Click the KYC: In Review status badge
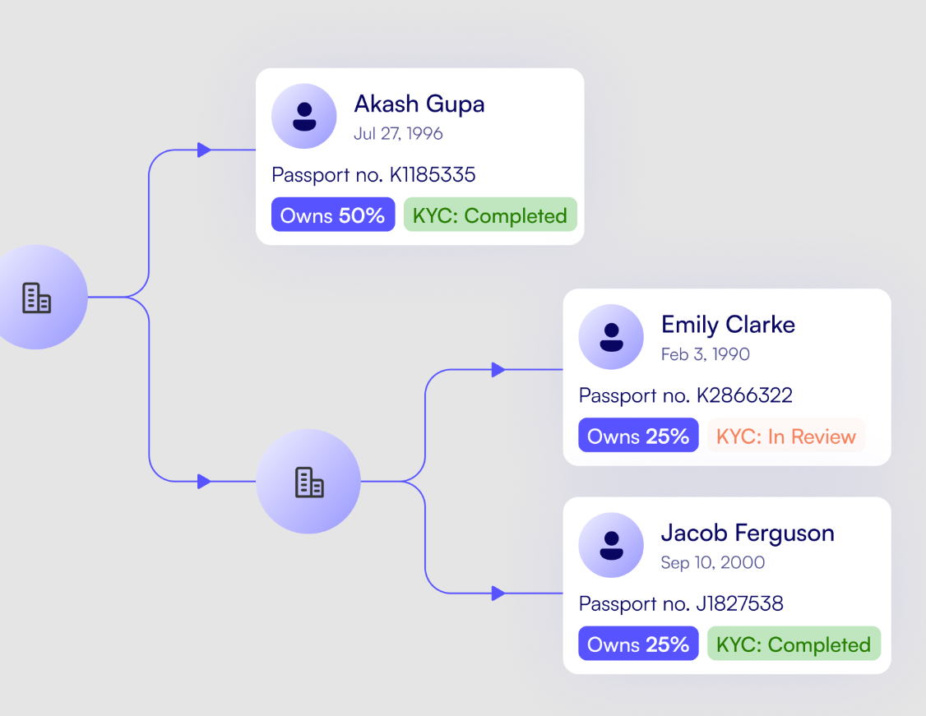 (x=786, y=436)
